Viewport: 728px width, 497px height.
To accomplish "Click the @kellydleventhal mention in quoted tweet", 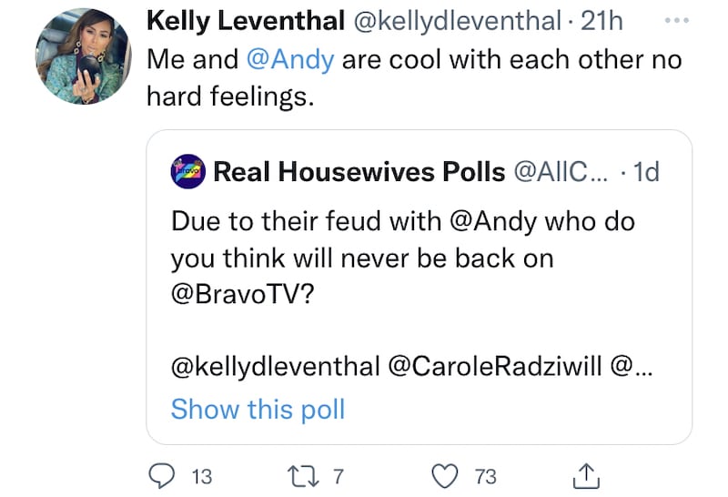I will click(275, 369).
